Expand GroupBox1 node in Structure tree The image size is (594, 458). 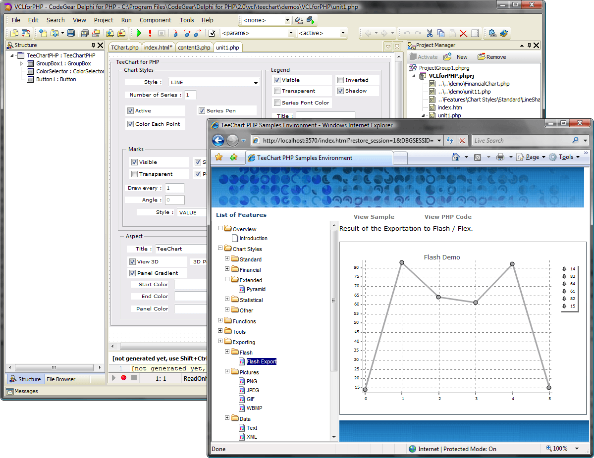tap(22, 63)
